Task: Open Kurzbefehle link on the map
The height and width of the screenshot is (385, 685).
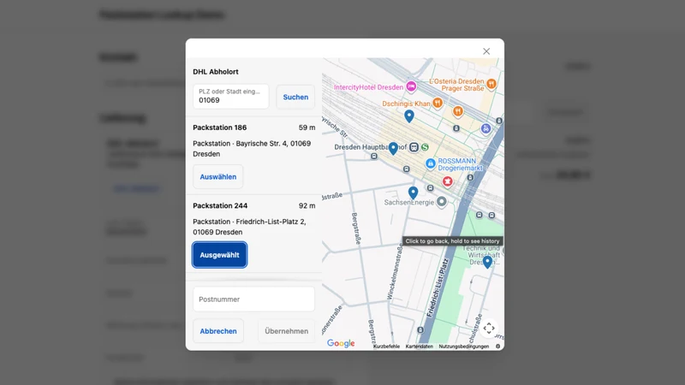Action: click(386, 346)
